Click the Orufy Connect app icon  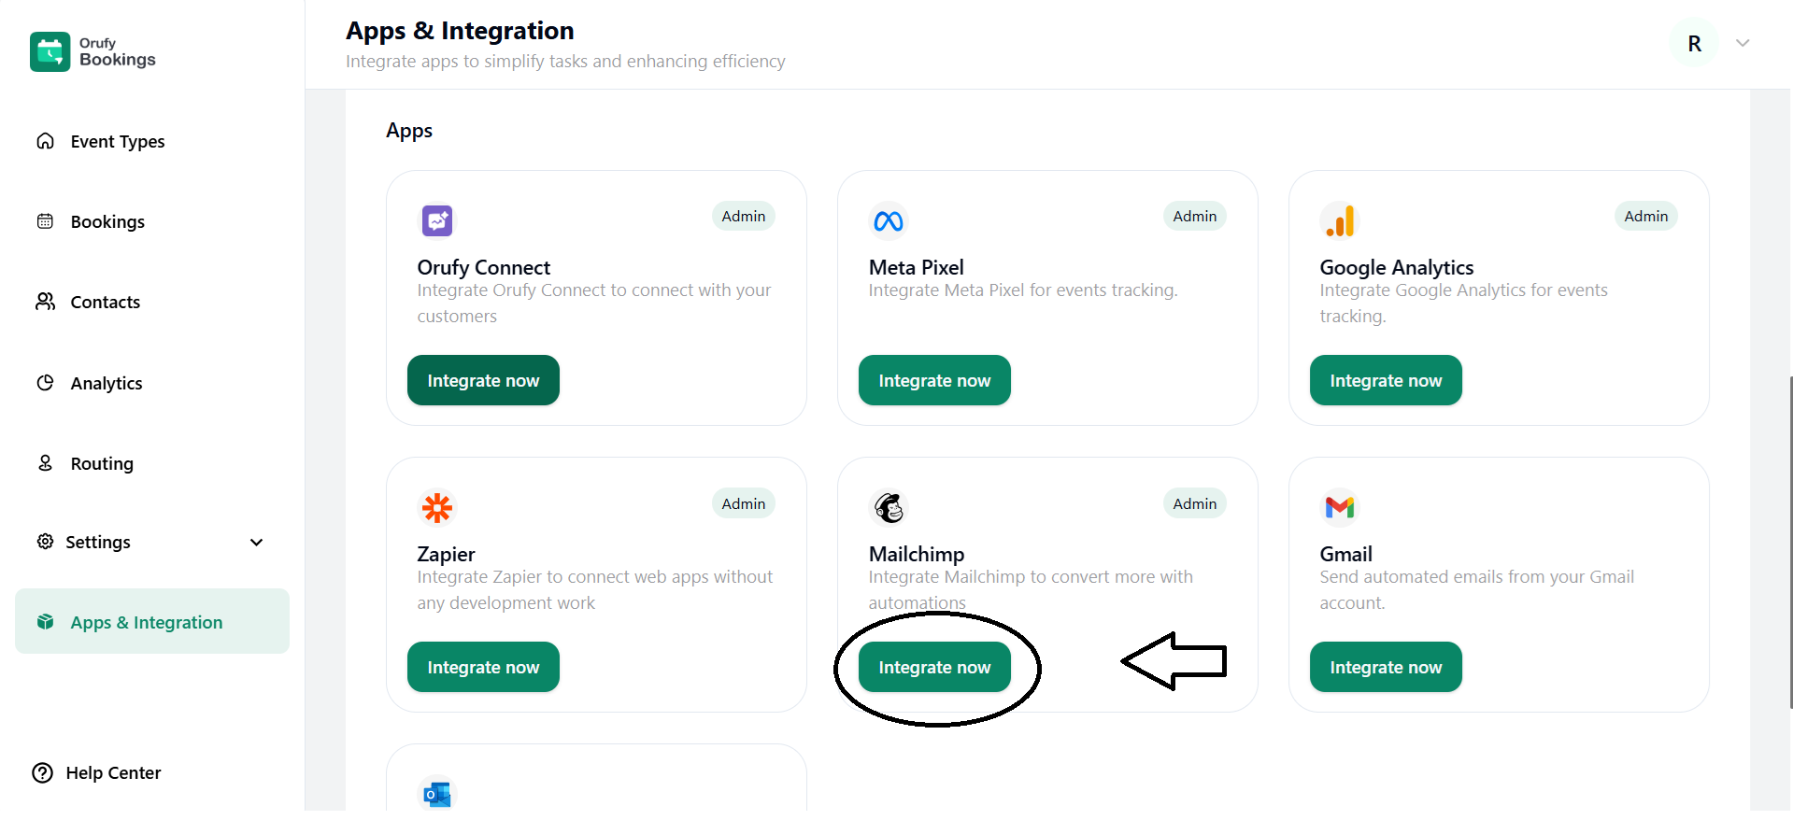(436, 221)
